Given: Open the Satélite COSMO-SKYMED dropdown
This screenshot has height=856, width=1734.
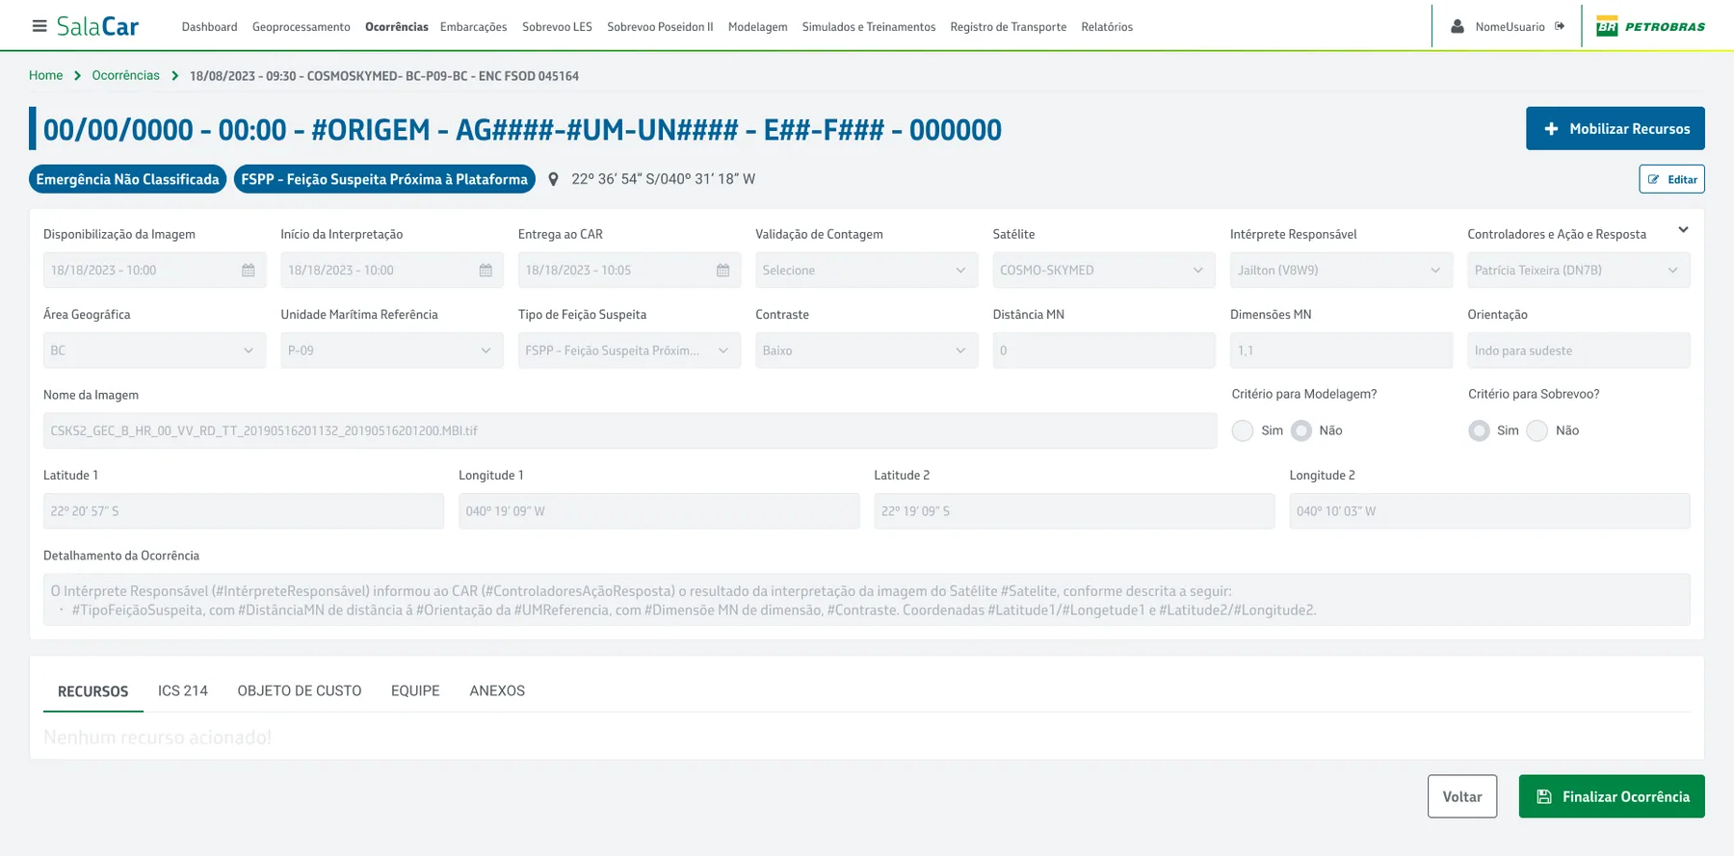Looking at the screenshot, I should click(1104, 271).
